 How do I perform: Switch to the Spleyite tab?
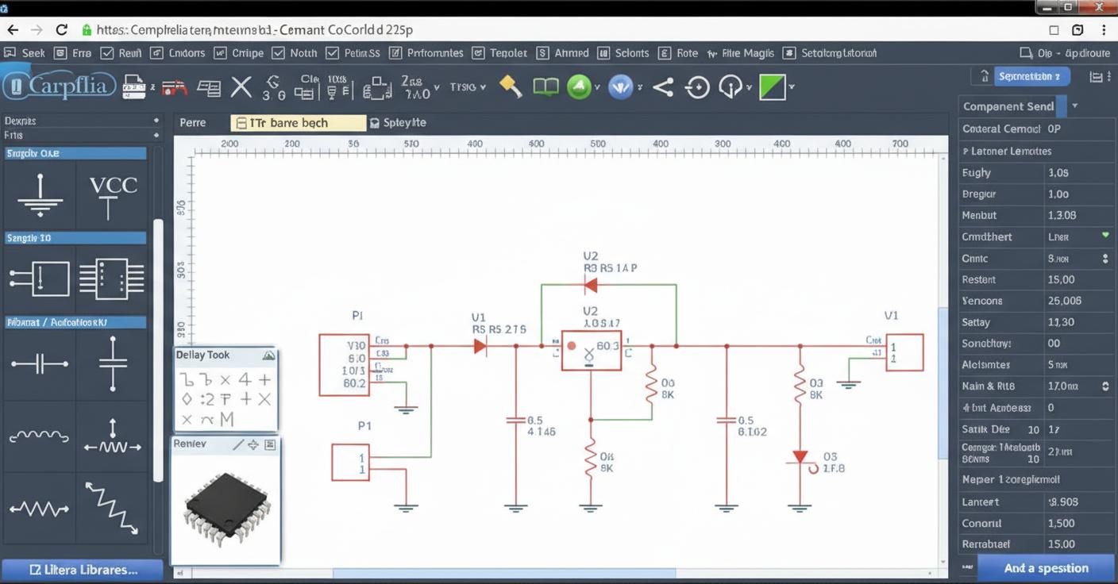[398, 123]
